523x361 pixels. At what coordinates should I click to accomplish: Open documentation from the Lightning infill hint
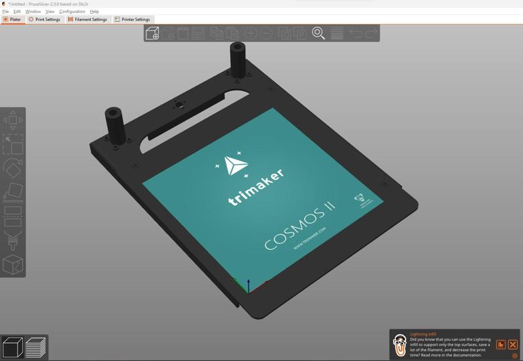click(x=501, y=344)
